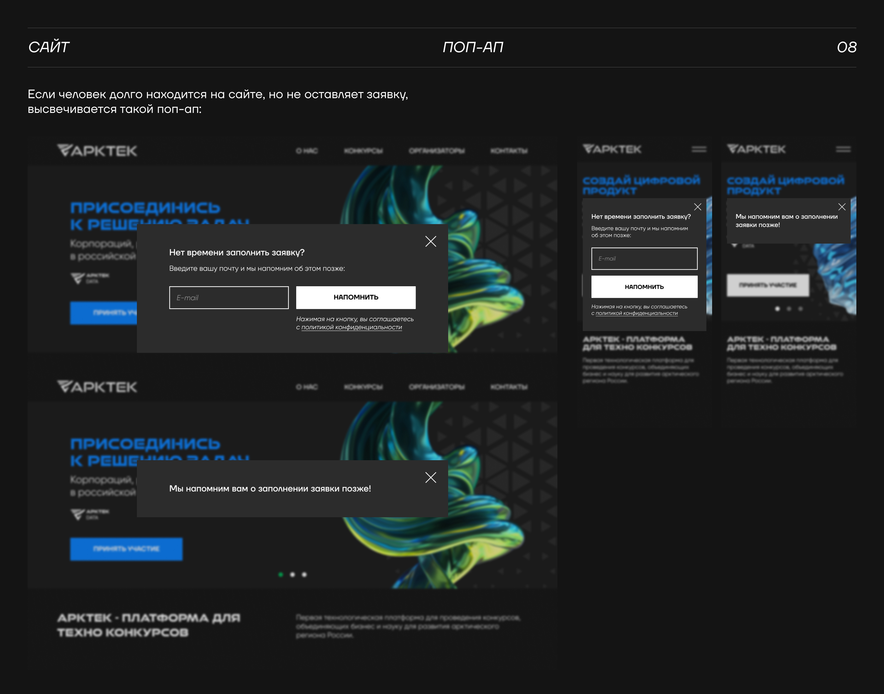Select the third slider dot on lower desktop banner

(x=304, y=575)
